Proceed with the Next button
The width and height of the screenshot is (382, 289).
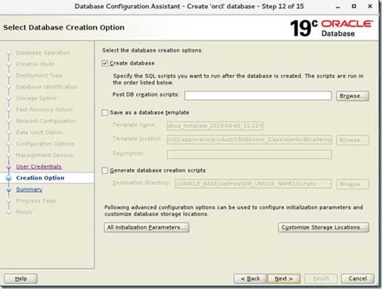[284, 278]
